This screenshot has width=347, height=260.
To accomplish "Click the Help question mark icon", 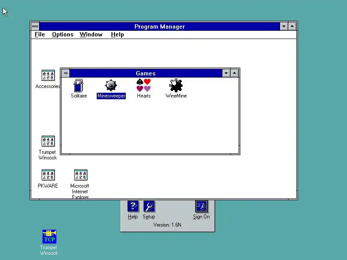I will tap(133, 206).
